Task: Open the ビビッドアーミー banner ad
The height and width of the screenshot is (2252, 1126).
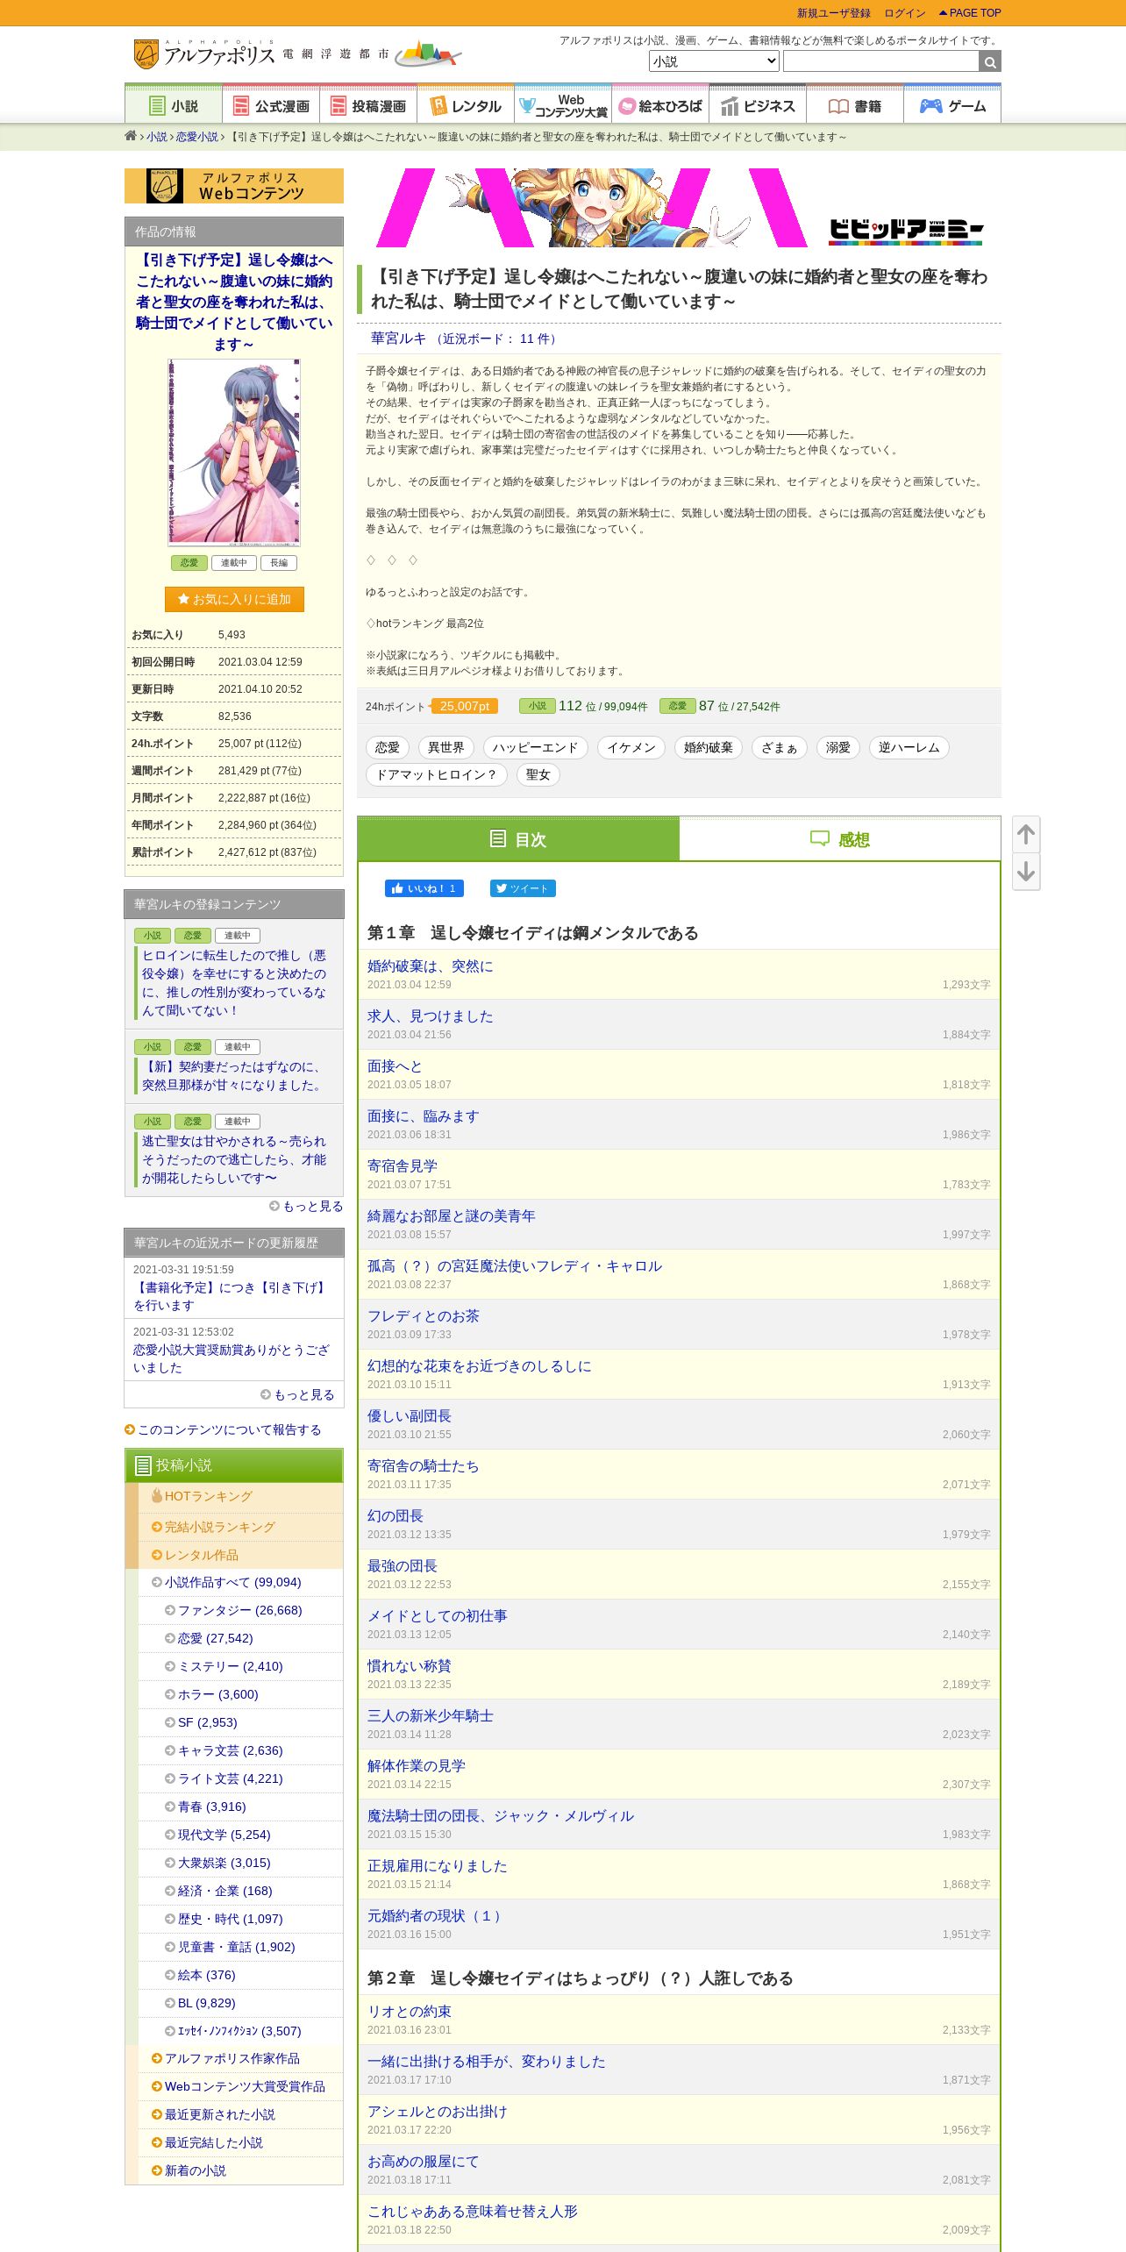Action: [x=679, y=208]
